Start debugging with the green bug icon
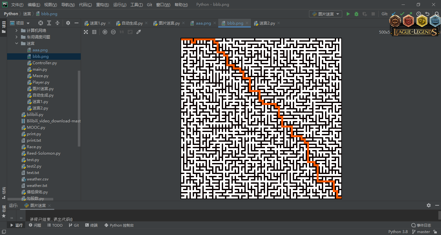 coord(356,14)
